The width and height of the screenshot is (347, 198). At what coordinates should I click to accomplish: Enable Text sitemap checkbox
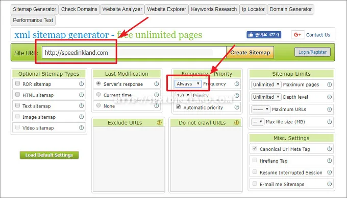pyautogui.click(x=17, y=105)
